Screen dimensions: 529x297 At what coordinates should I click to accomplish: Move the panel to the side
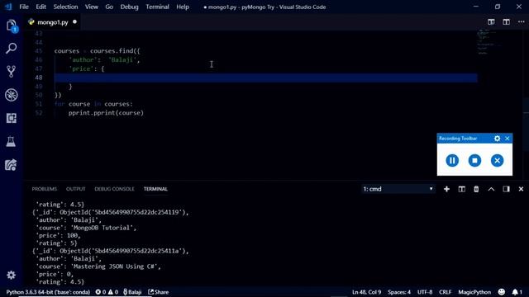pos(506,189)
